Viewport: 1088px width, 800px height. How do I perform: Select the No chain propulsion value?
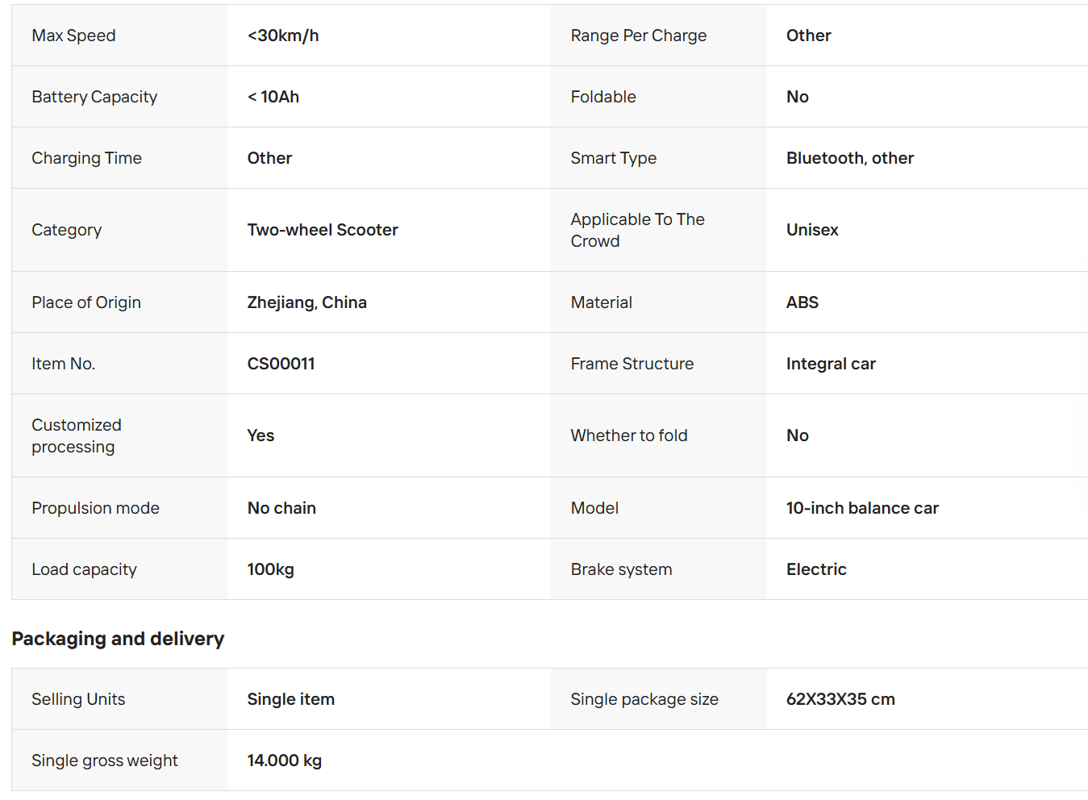[x=281, y=508]
